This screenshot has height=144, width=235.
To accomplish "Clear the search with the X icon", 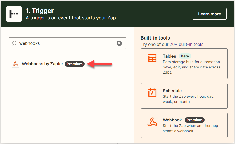I will [119, 43].
